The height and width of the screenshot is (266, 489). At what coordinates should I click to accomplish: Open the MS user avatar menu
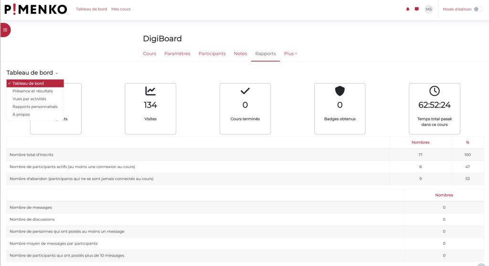point(429,9)
